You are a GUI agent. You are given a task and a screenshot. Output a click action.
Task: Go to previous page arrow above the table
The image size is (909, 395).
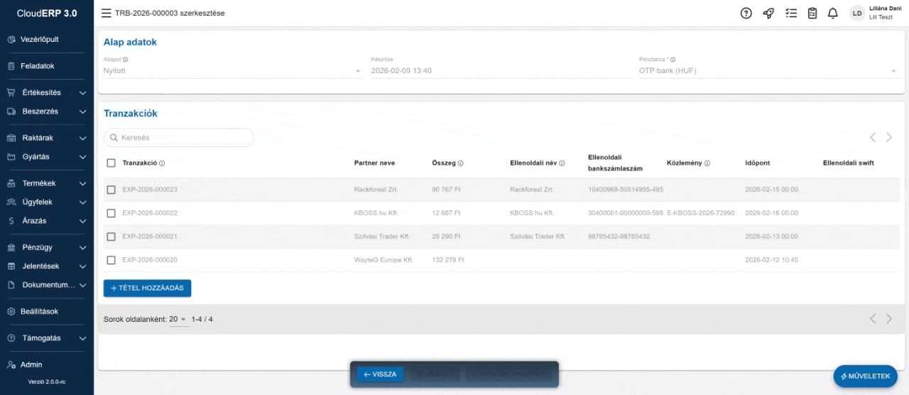pos(873,137)
